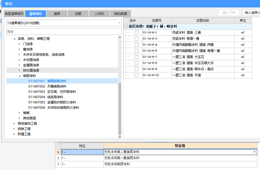Expand the 抹灰面油漆 node
260x170 pixels.
(x=19, y=71)
